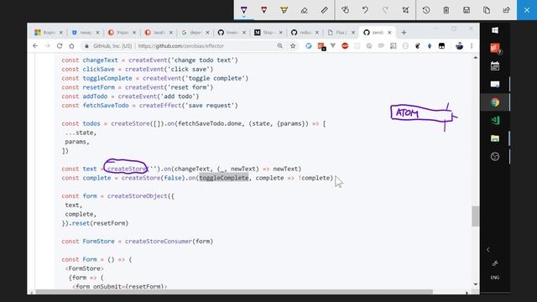Open Chrome from the taskbar
537x302 pixels.
click(495, 102)
